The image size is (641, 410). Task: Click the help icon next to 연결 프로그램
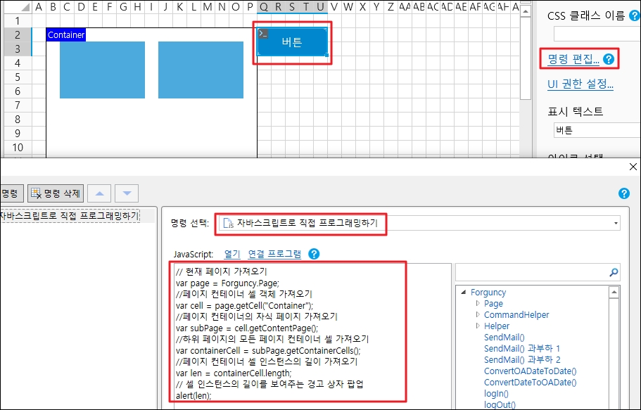pos(314,254)
